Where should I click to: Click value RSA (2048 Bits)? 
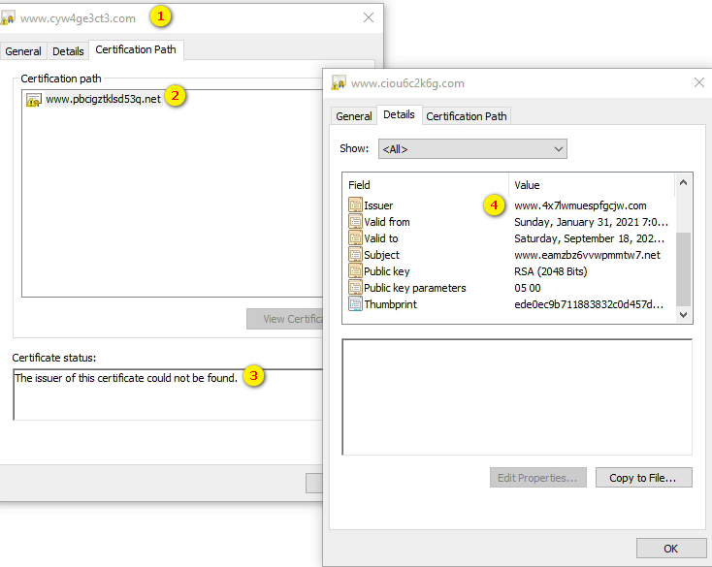tap(550, 271)
